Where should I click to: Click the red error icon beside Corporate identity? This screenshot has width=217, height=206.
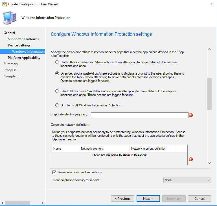[x=191, y=115]
